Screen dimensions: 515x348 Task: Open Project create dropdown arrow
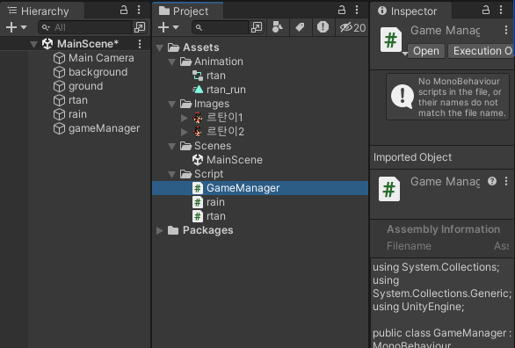(x=176, y=27)
